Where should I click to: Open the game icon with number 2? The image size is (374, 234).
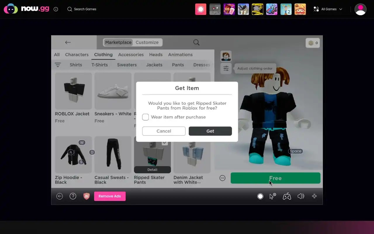pos(286,9)
